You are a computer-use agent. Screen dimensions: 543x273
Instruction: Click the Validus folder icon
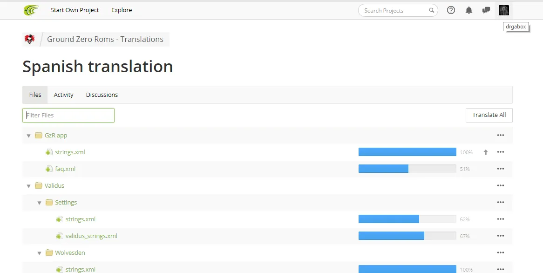(x=39, y=185)
